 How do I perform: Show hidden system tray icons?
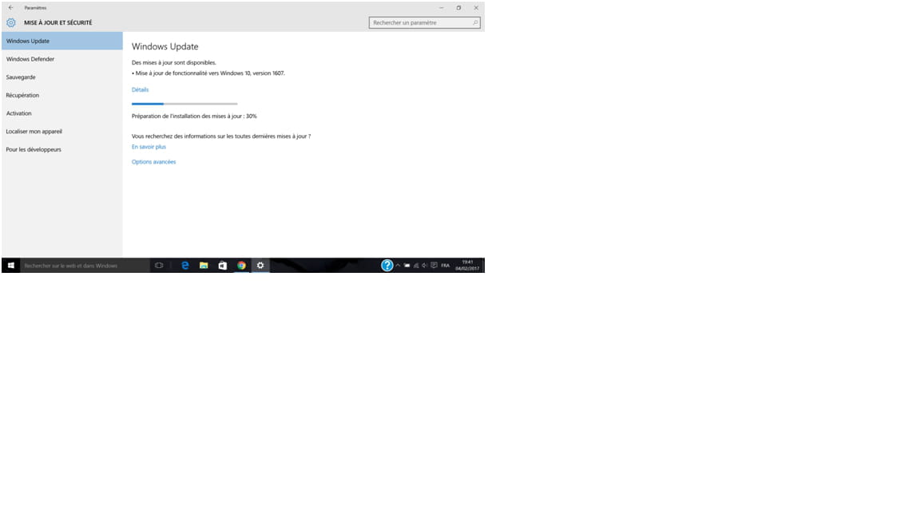pyautogui.click(x=398, y=266)
